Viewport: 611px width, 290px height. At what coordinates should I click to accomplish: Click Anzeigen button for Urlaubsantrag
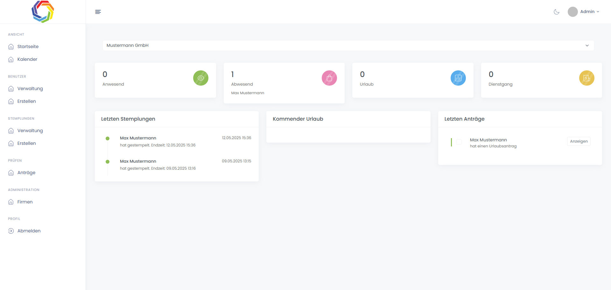click(579, 141)
